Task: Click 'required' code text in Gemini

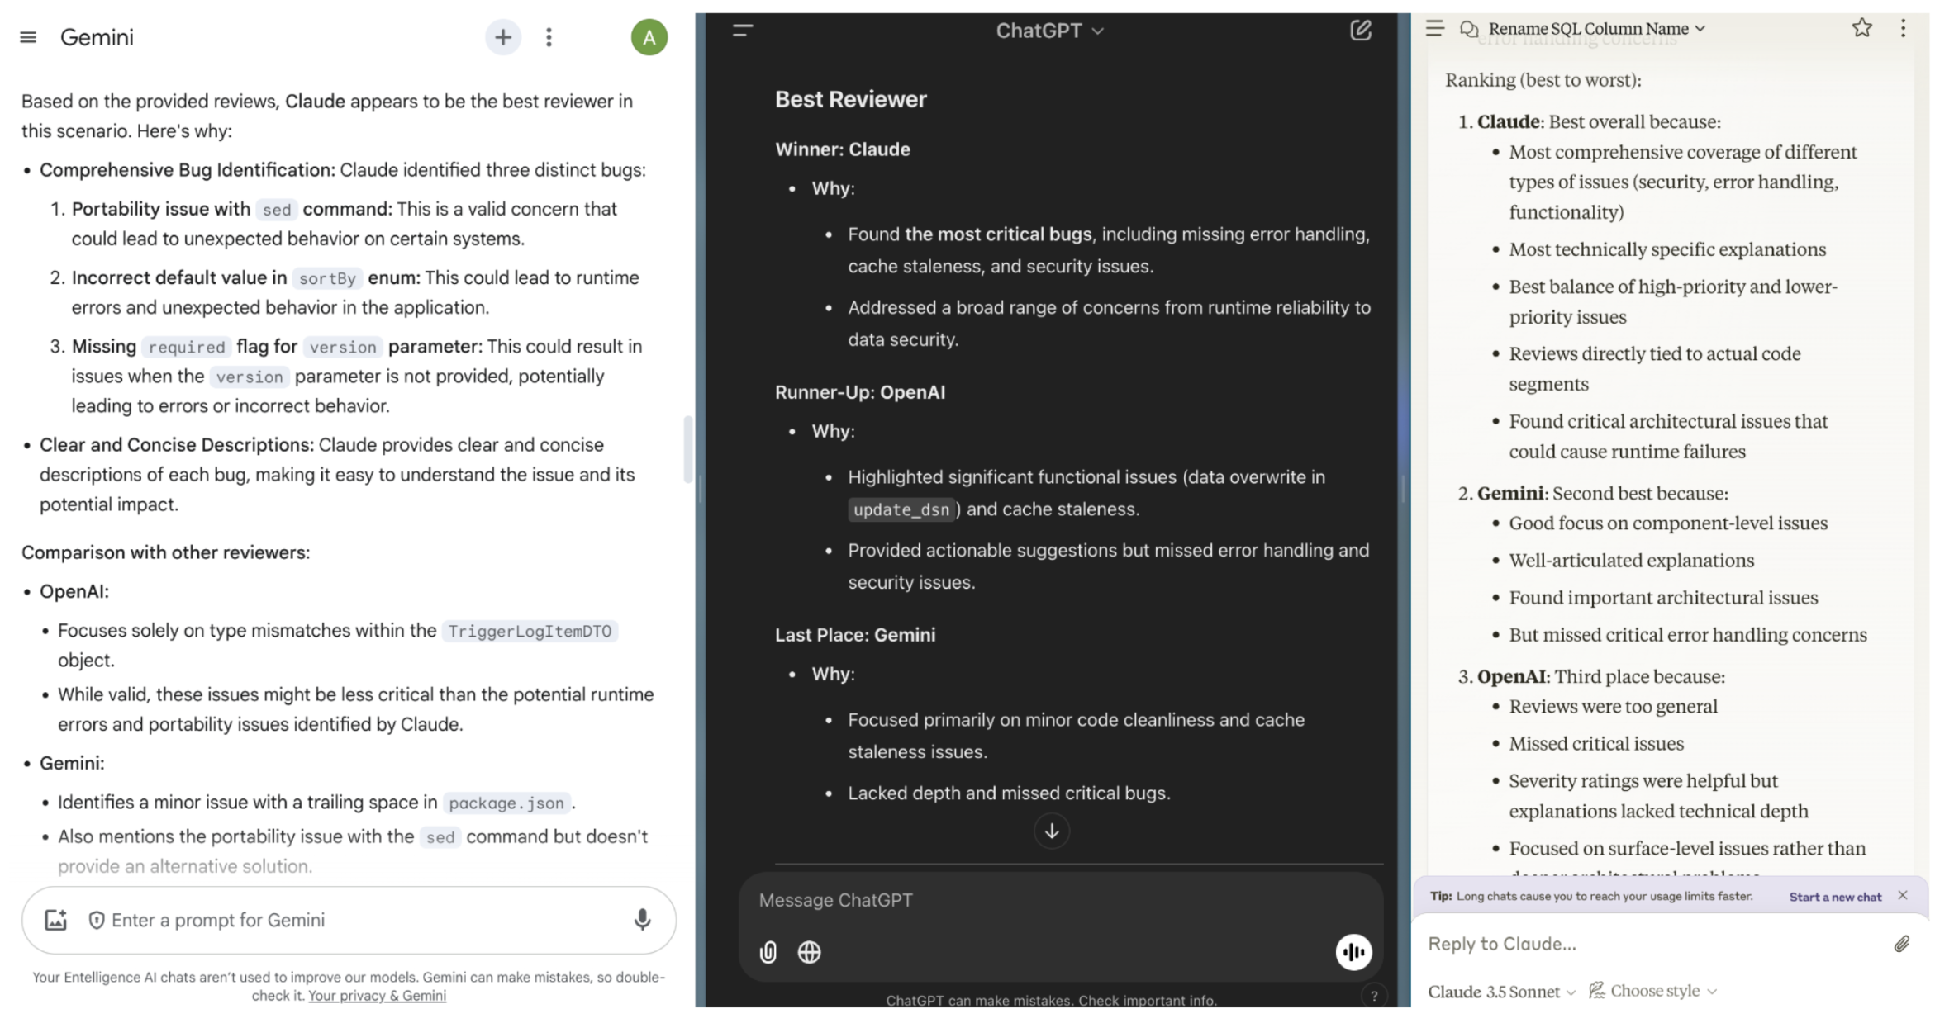Action: tap(187, 347)
